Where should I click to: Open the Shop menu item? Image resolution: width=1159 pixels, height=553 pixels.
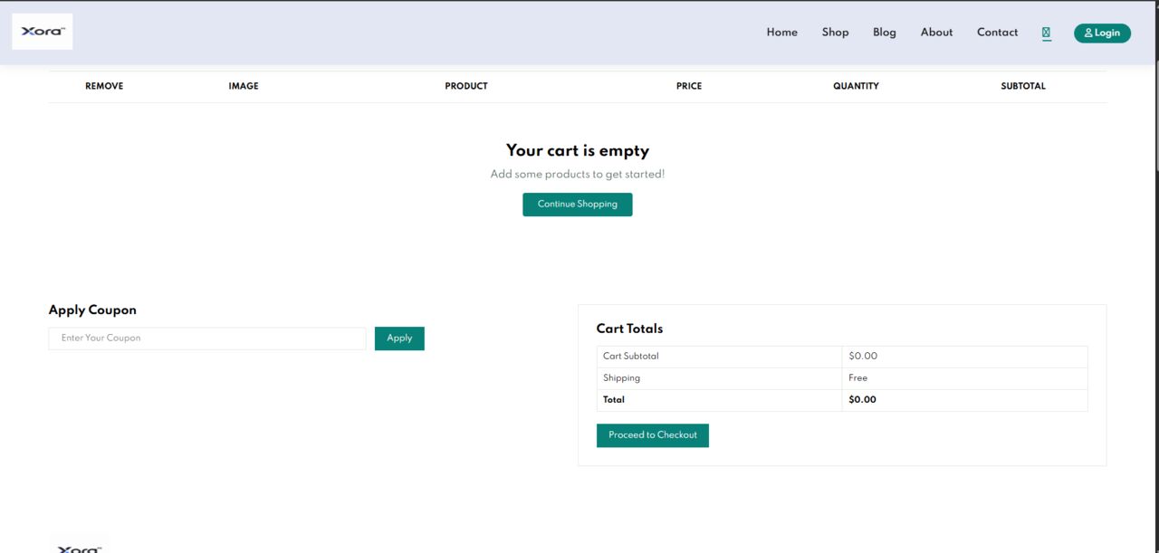click(x=836, y=33)
